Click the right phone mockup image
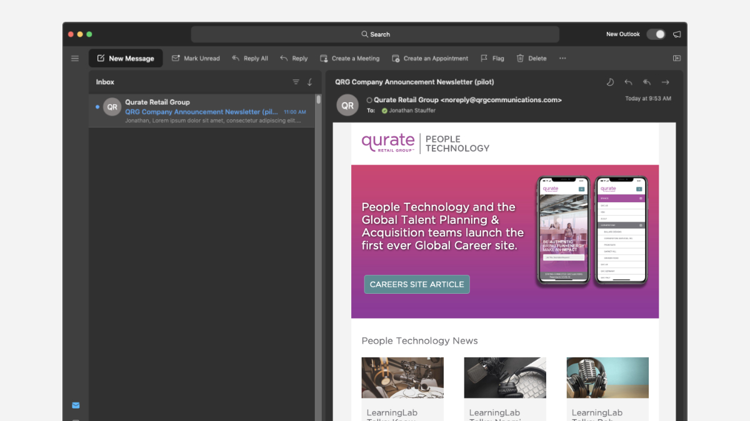 point(621,231)
